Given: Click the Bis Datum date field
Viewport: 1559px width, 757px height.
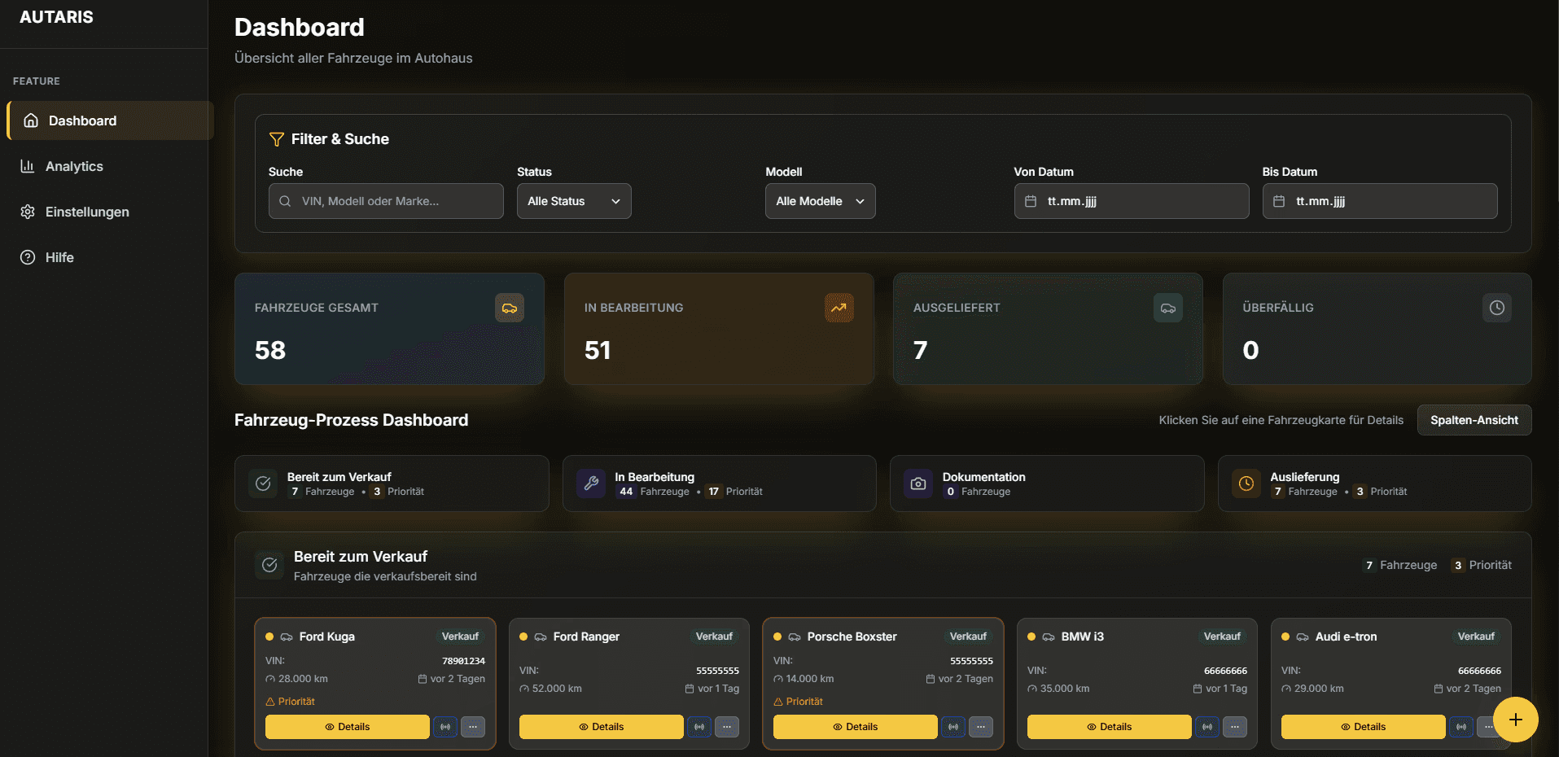Looking at the screenshot, I should coord(1380,201).
